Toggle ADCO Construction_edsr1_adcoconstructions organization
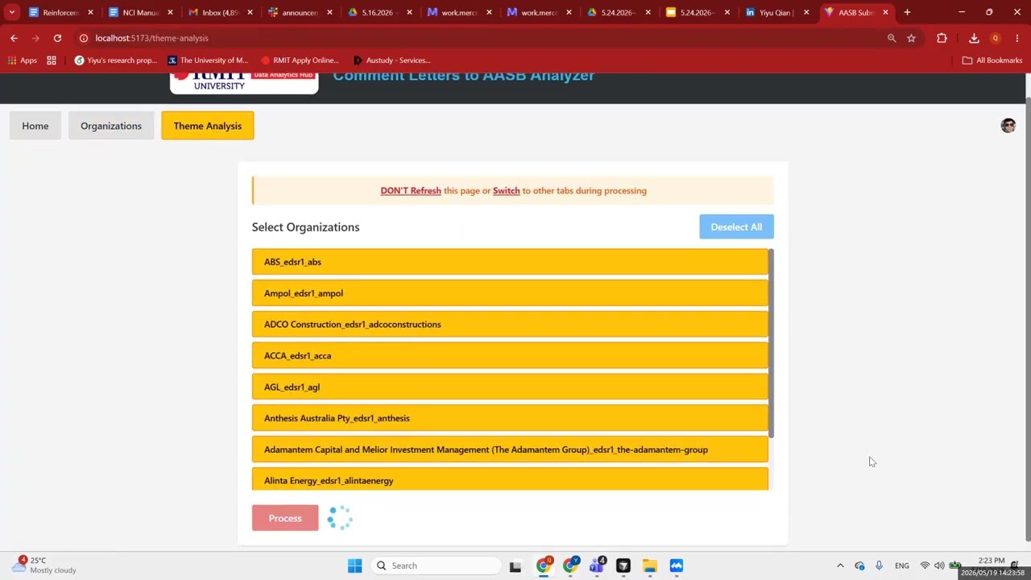The height and width of the screenshot is (580, 1031). tap(510, 325)
